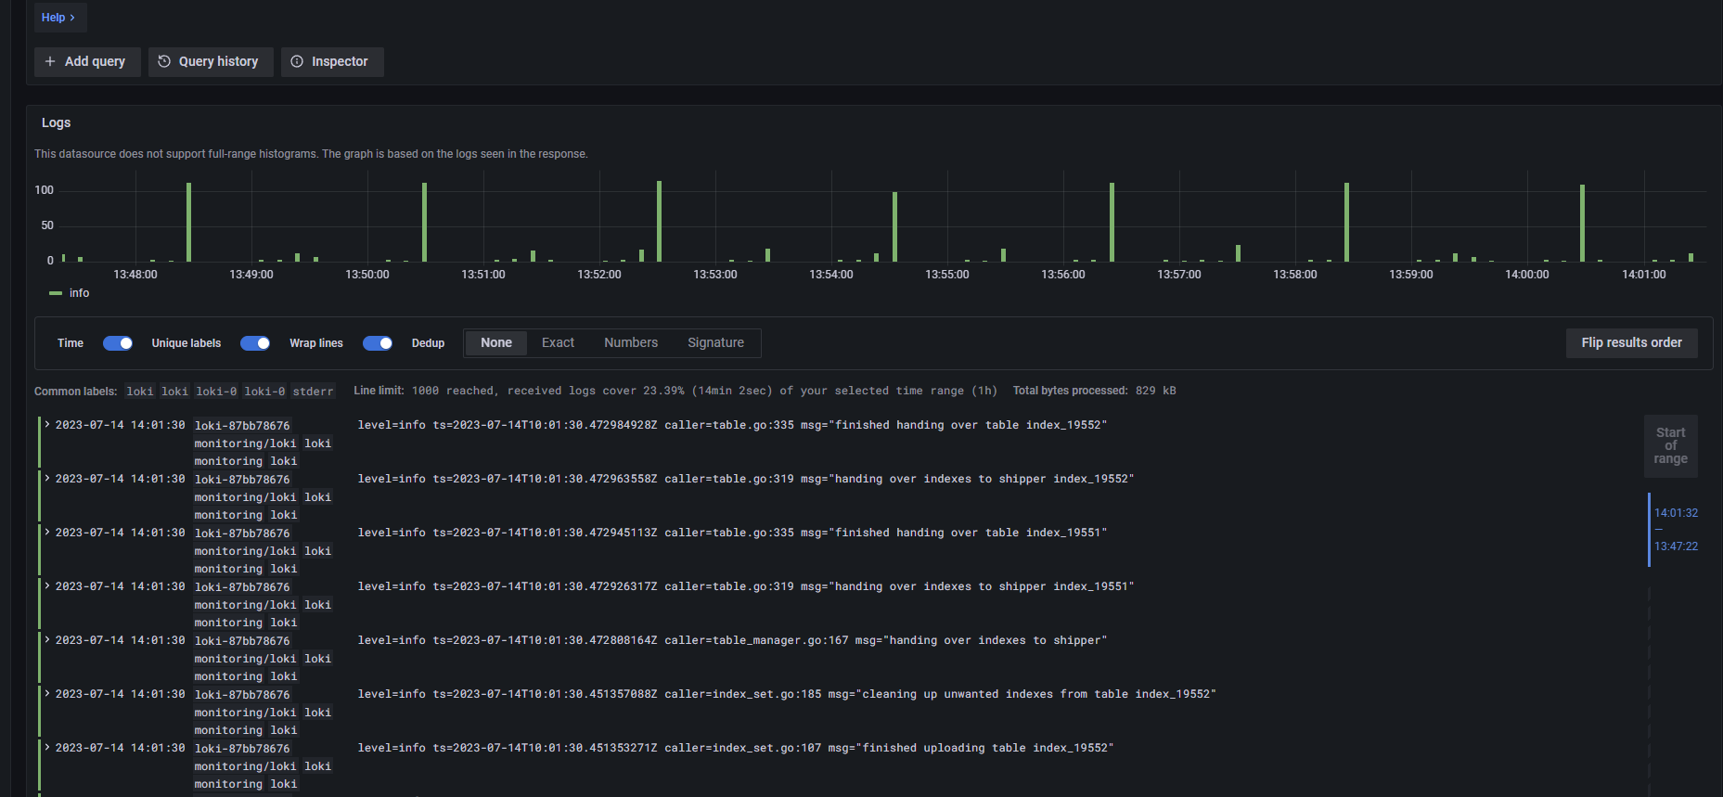Screen dimensions: 1723x797
Task: Click the tall histogram bar near 14:00:30
Action: (x=1582, y=224)
